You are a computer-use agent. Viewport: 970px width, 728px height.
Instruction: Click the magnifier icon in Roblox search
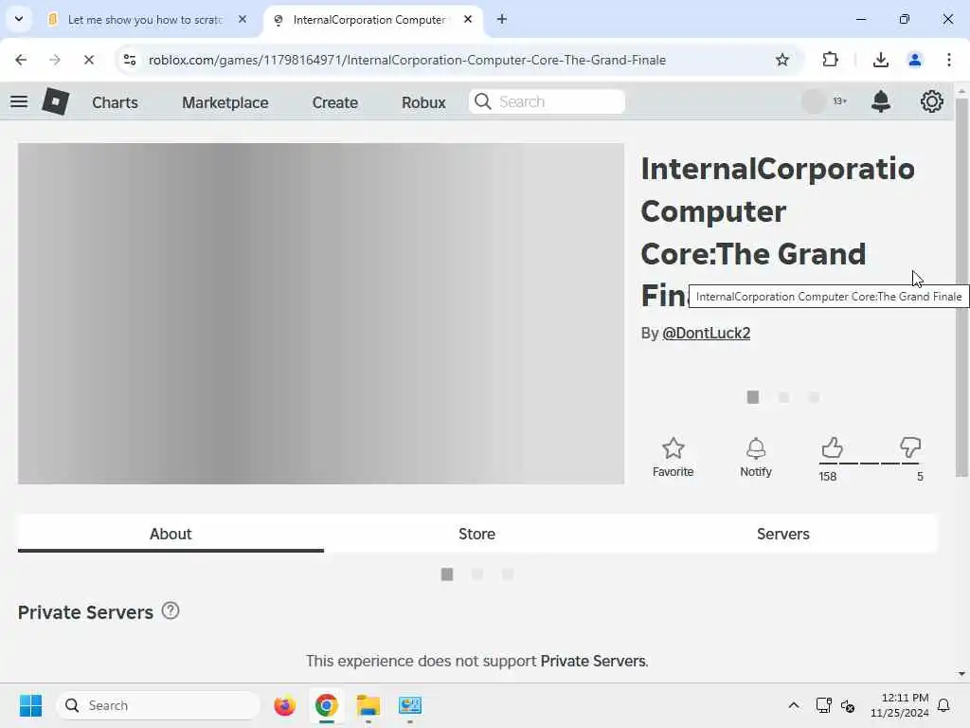pos(482,101)
